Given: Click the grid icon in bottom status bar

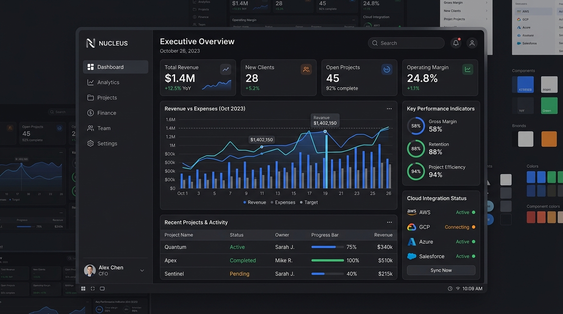Looking at the screenshot, I should [x=83, y=289].
